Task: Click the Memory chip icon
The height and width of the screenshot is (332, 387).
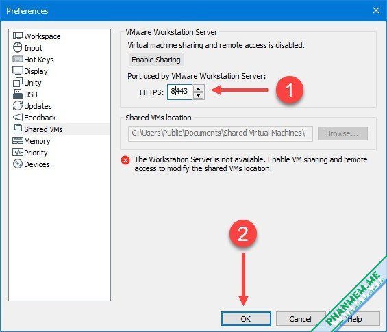Action: [x=18, y=140]
